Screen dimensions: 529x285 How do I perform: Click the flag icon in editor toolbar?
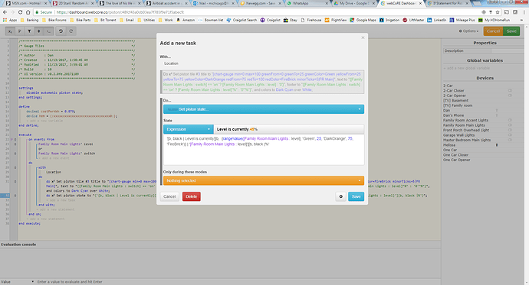pos(20,31)
